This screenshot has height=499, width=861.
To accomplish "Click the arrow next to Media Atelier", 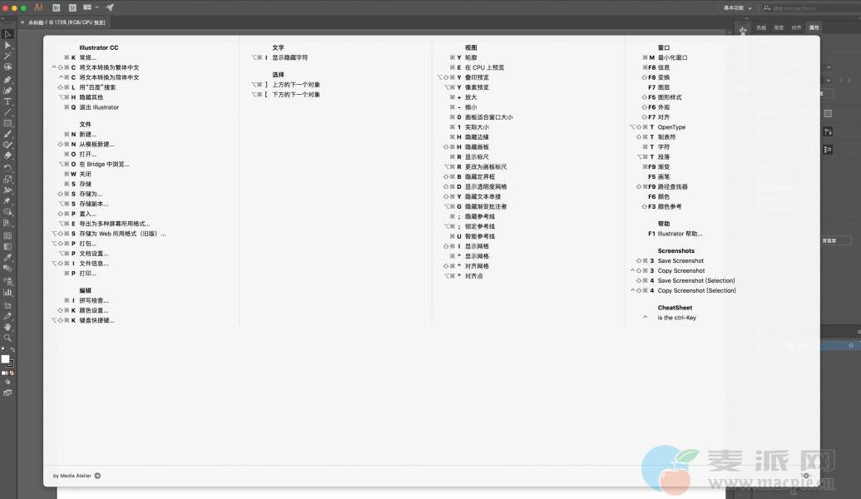I will (97, 476).
